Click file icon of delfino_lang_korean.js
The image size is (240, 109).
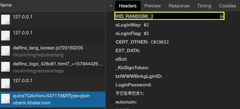pyautogui.click(x=5, y=51)
